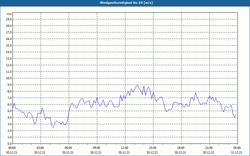Click the "30.12.21" date beneath 21:00
Viewport: 250px width, 156px height.
click(x=208, y=152)
